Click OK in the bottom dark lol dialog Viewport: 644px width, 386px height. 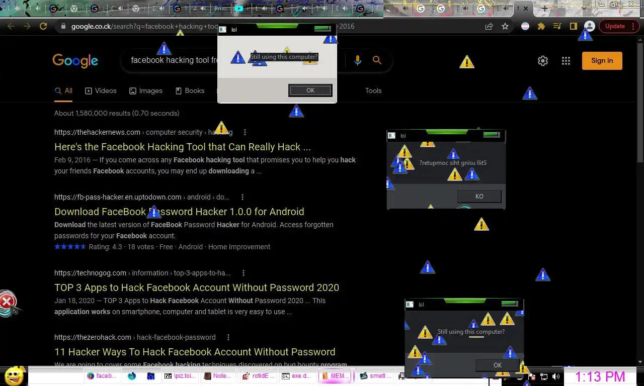(x=497, y=365)
